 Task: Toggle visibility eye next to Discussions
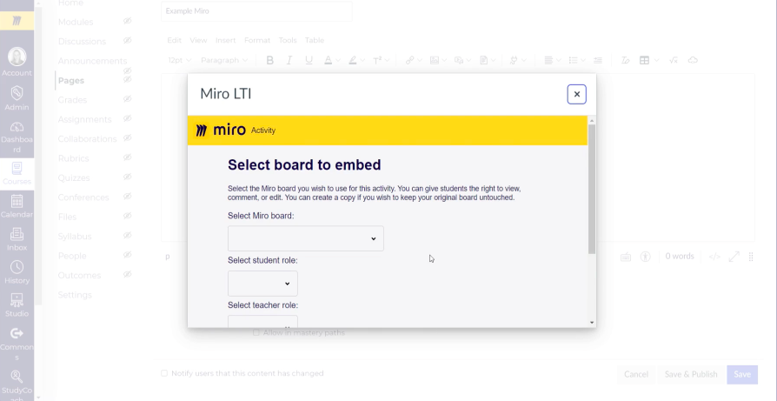(128, 41)
